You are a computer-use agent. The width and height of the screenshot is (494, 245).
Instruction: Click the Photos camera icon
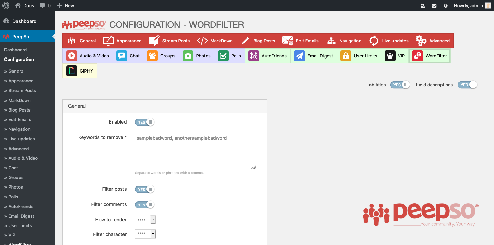coord(188,56)
